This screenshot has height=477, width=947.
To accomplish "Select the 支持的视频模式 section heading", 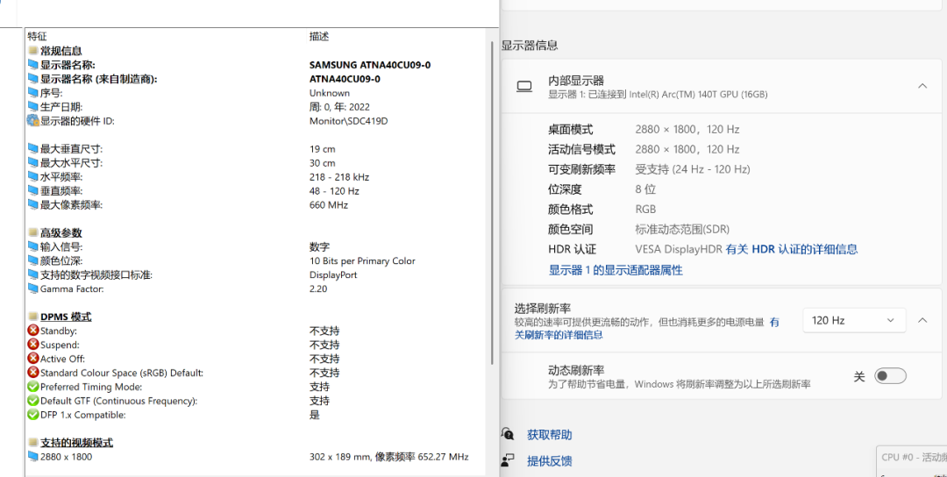I will tap(76, 443).
